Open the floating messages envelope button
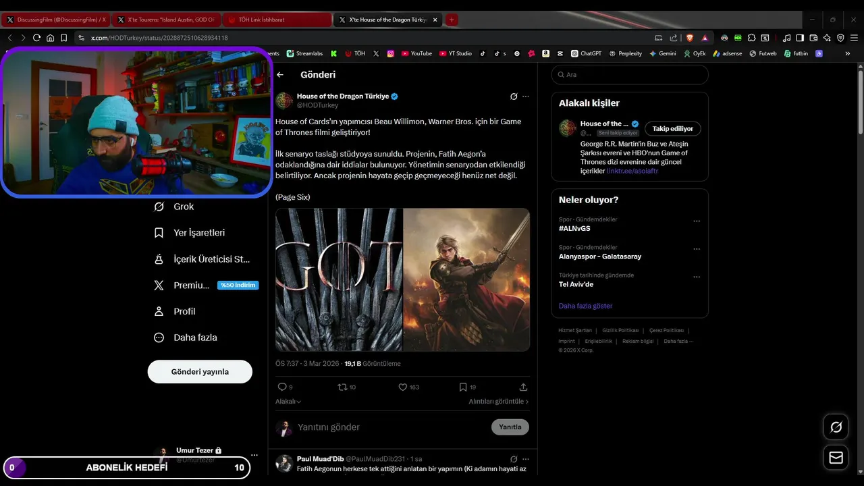Viewport: 864px width, 486px height. coord(836,458)
